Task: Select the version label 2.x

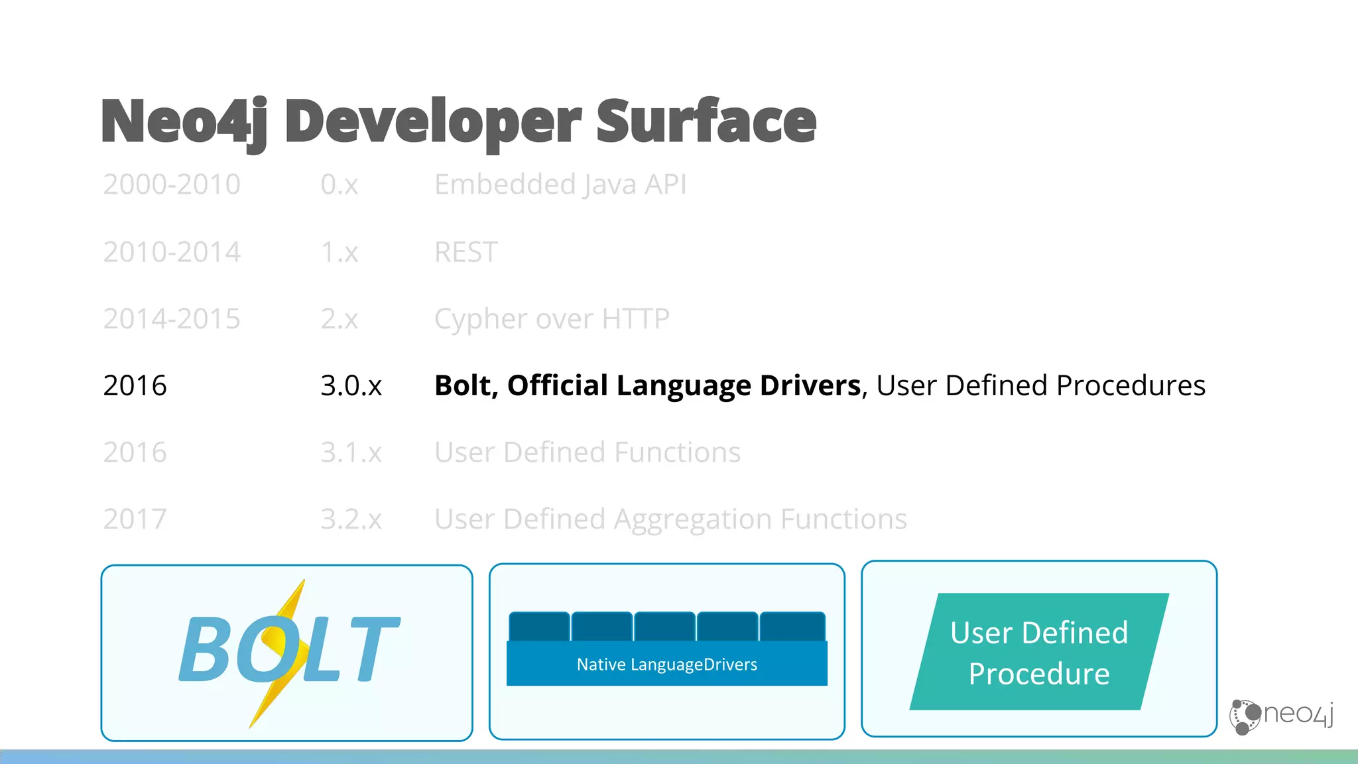Action: 339,319
